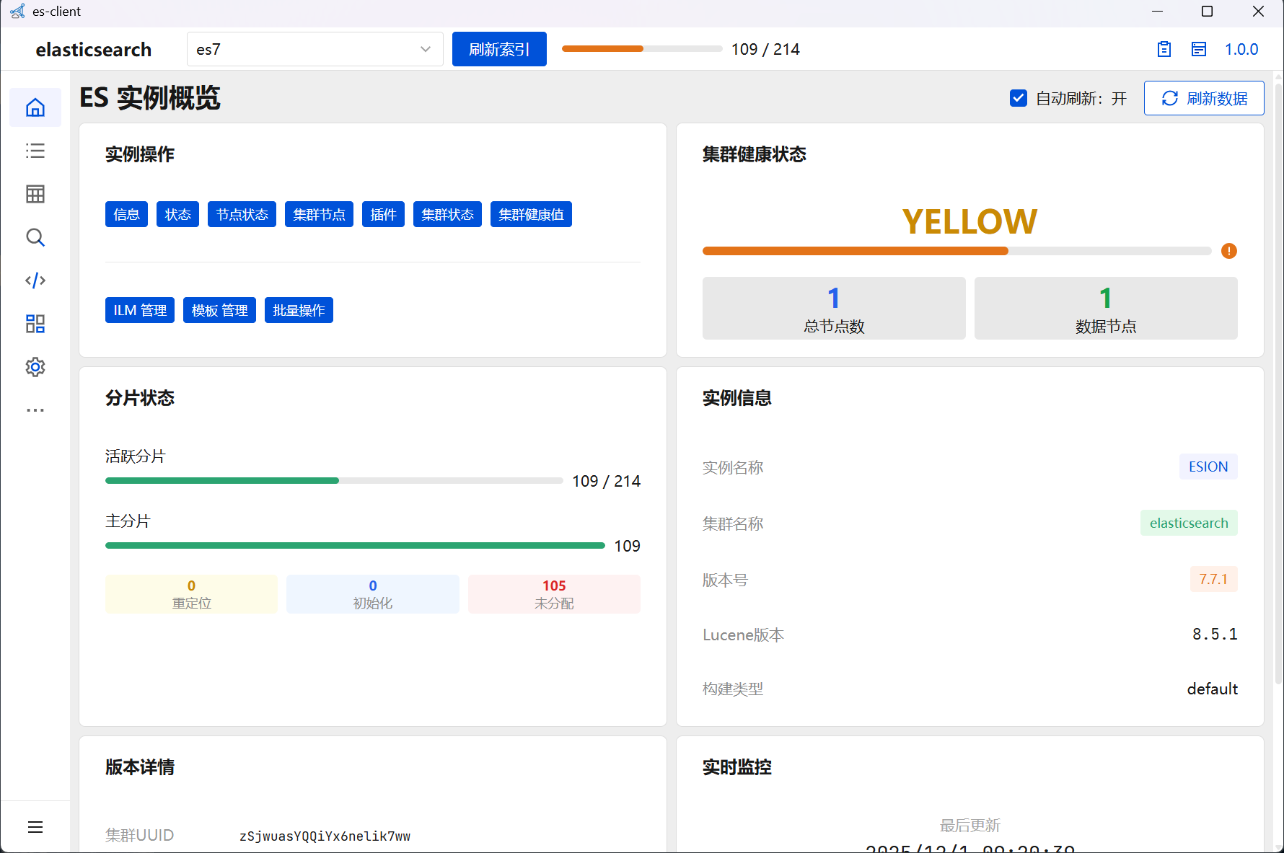
Task: Open the list view sidebar icon
Action: coord(35,151)
